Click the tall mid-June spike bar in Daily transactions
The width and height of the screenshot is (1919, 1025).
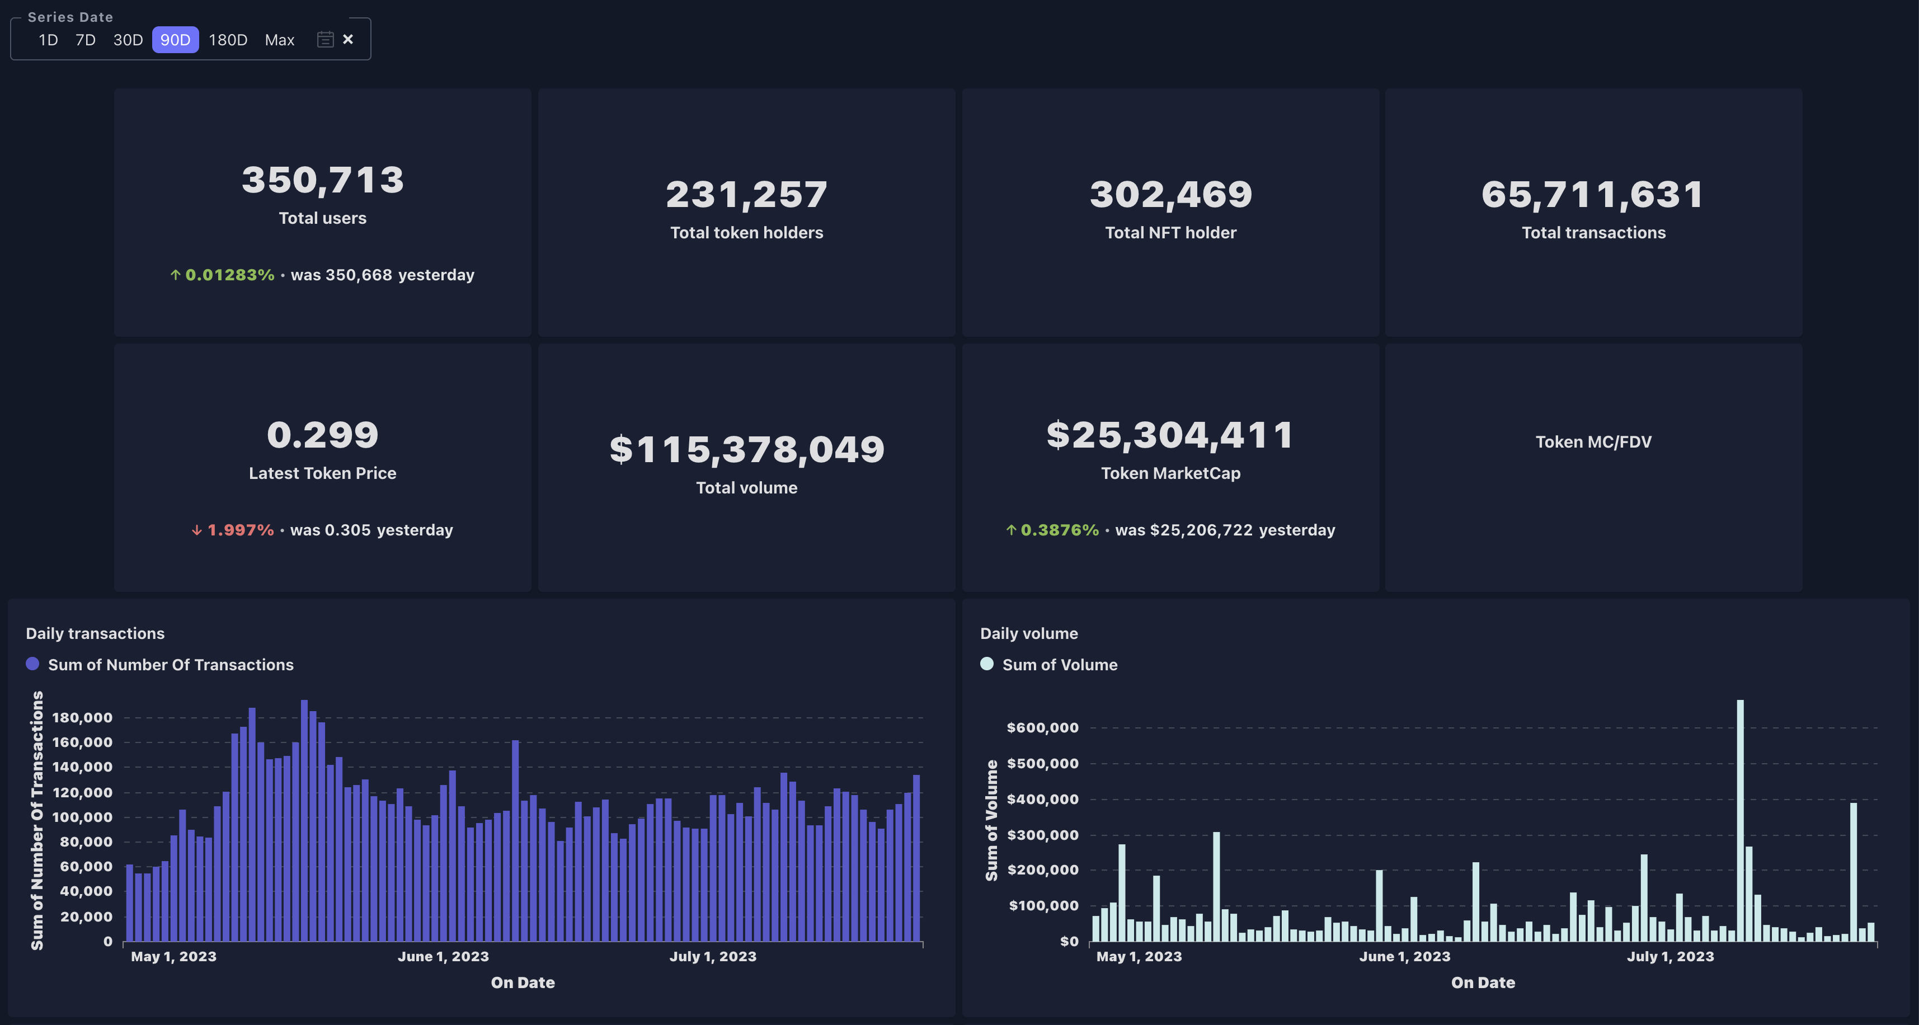tap(515, 840)
